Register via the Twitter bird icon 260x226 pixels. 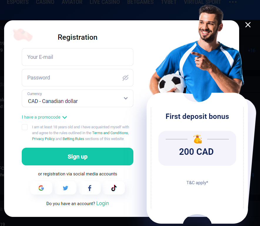[66, 188]
